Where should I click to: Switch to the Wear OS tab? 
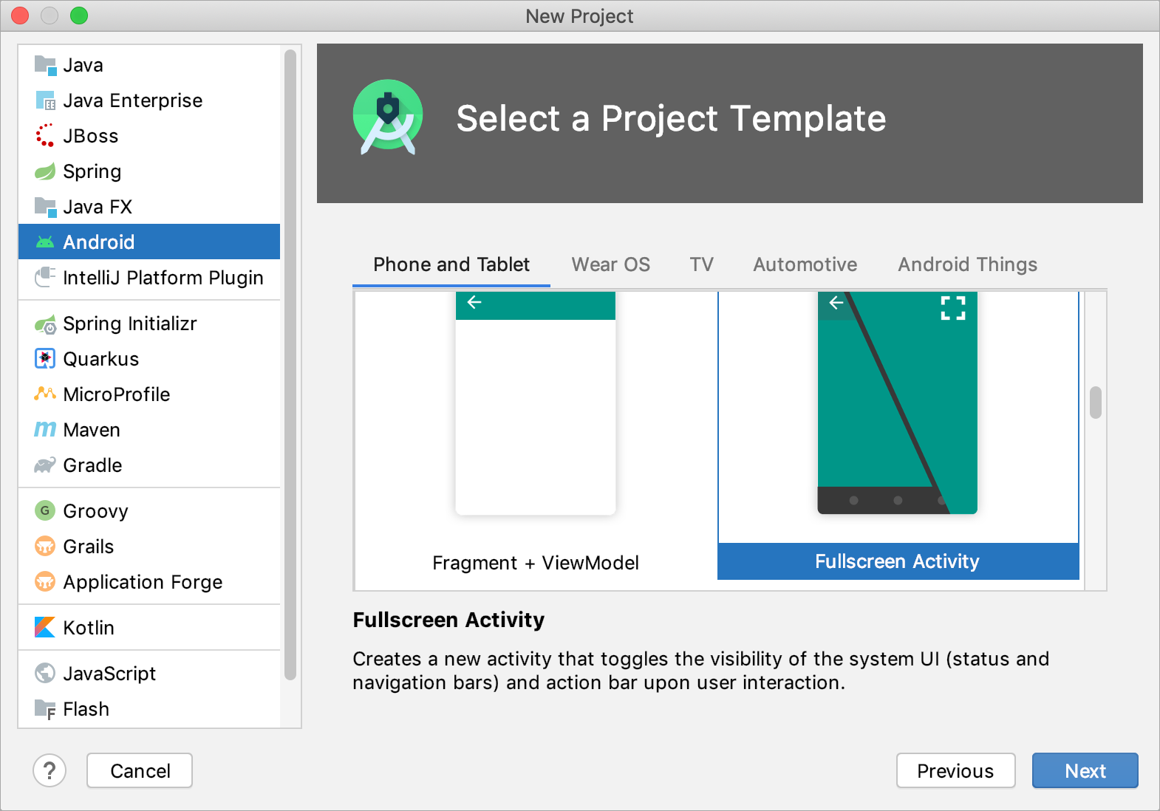pyautogui.click(x=611, y=264)
